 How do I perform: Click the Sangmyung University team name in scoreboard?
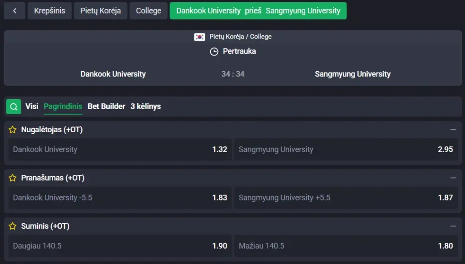[x=352, y=74]
